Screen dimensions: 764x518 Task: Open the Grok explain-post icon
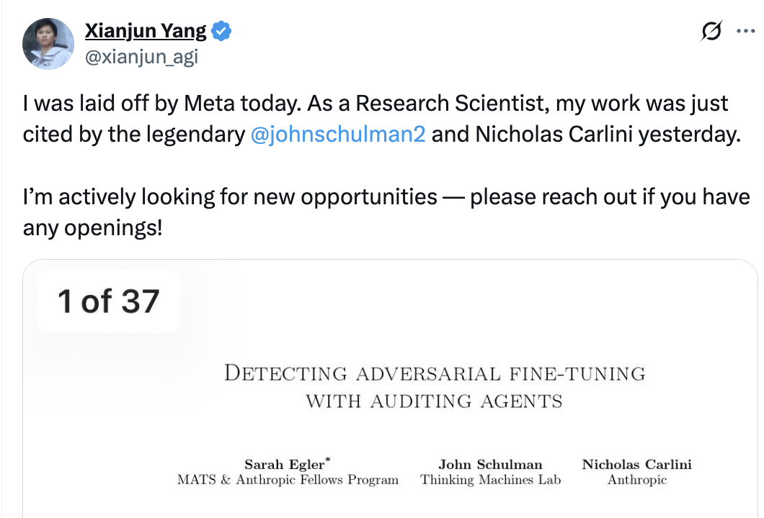[x=711, y=32]
